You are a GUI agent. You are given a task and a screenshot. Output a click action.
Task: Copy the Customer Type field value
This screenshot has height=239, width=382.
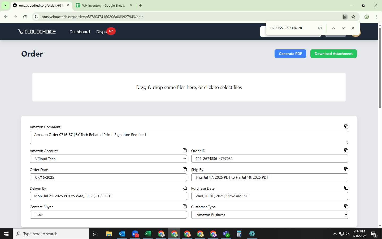click(346, 206)
